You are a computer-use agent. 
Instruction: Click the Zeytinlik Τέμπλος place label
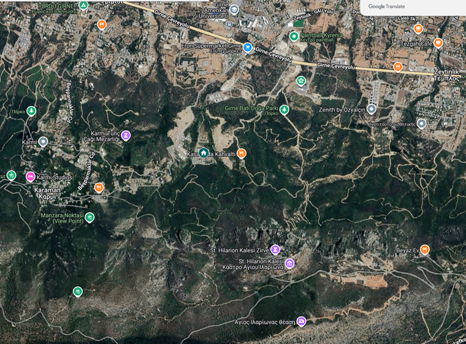(446, 75)
